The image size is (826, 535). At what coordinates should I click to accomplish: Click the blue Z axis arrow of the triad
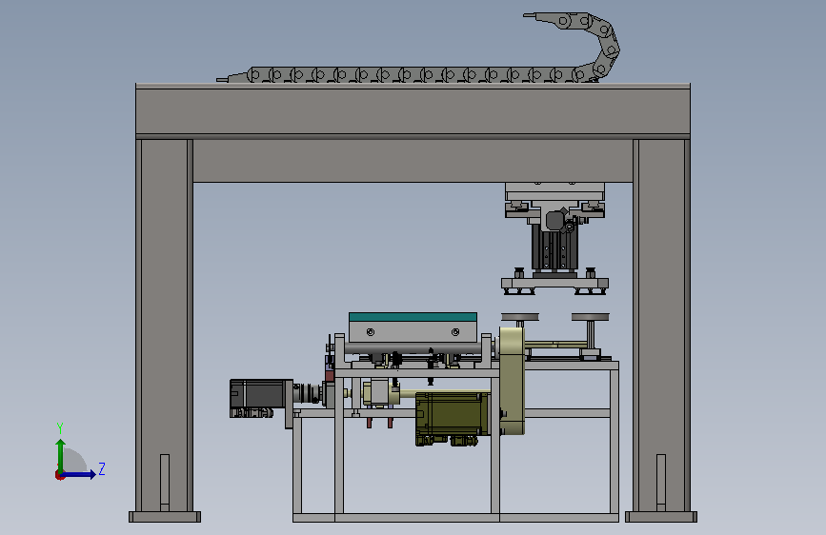tap(79, 474)
